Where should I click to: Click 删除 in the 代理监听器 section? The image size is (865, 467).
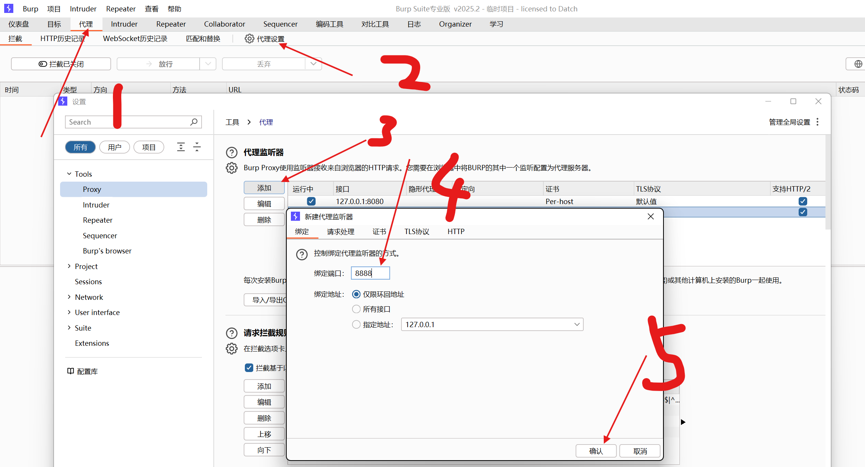[264, 220]
